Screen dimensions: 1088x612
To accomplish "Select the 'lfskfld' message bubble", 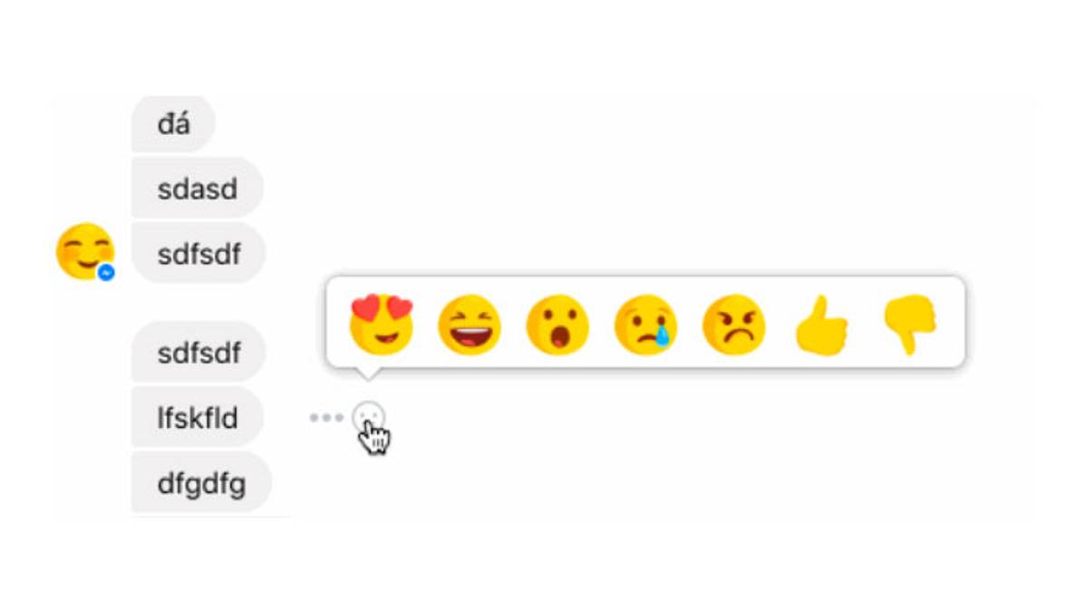I will 197,417.
